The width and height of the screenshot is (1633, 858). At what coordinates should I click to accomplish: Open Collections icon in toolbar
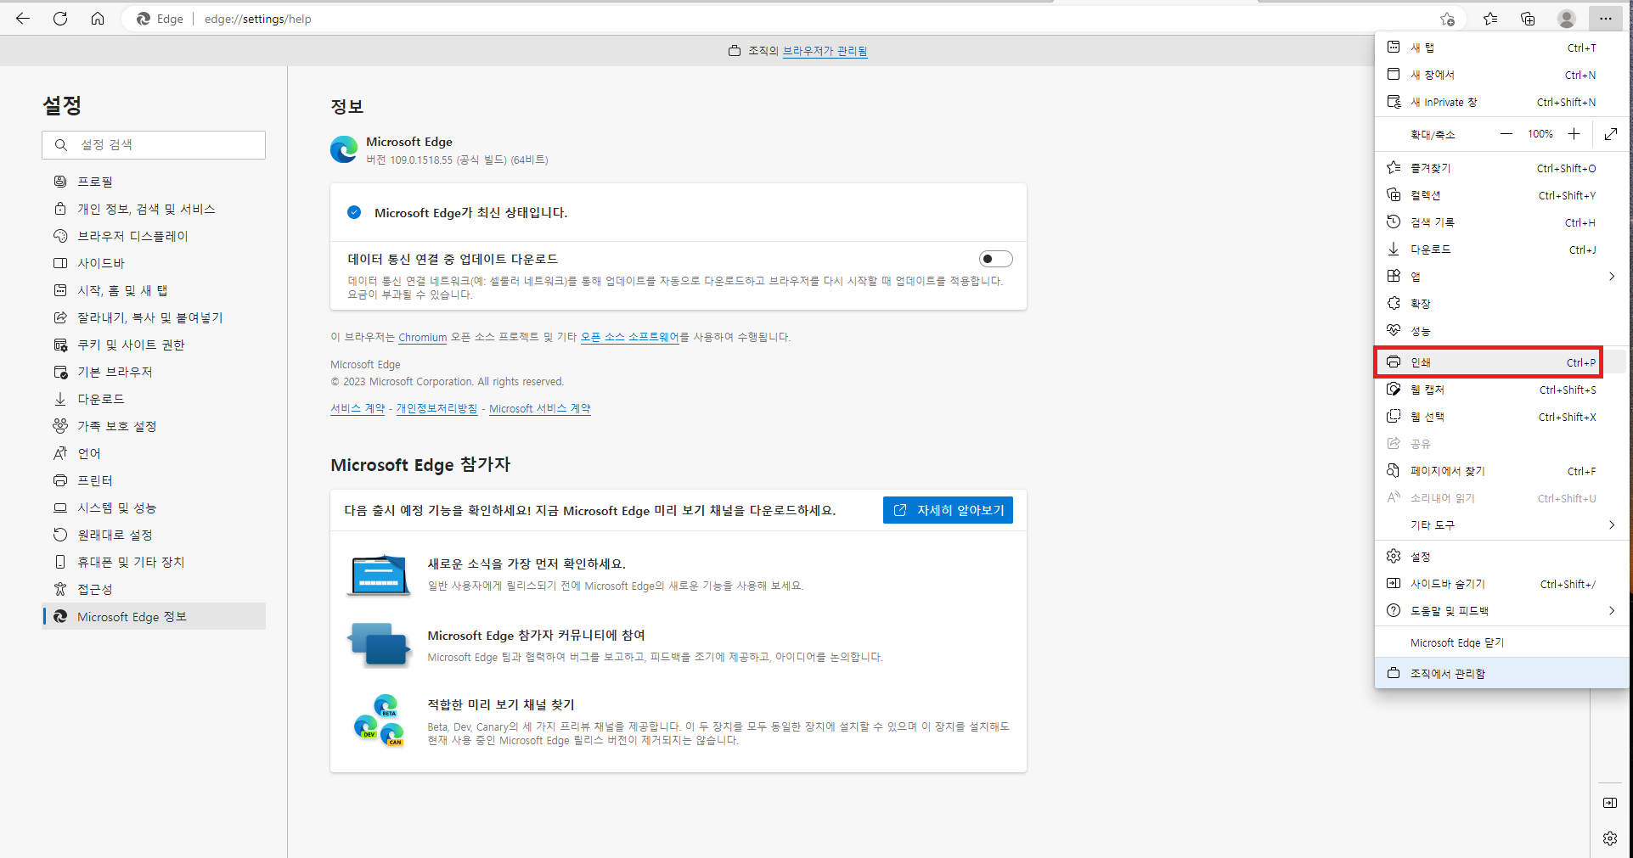pos(1528,19)
